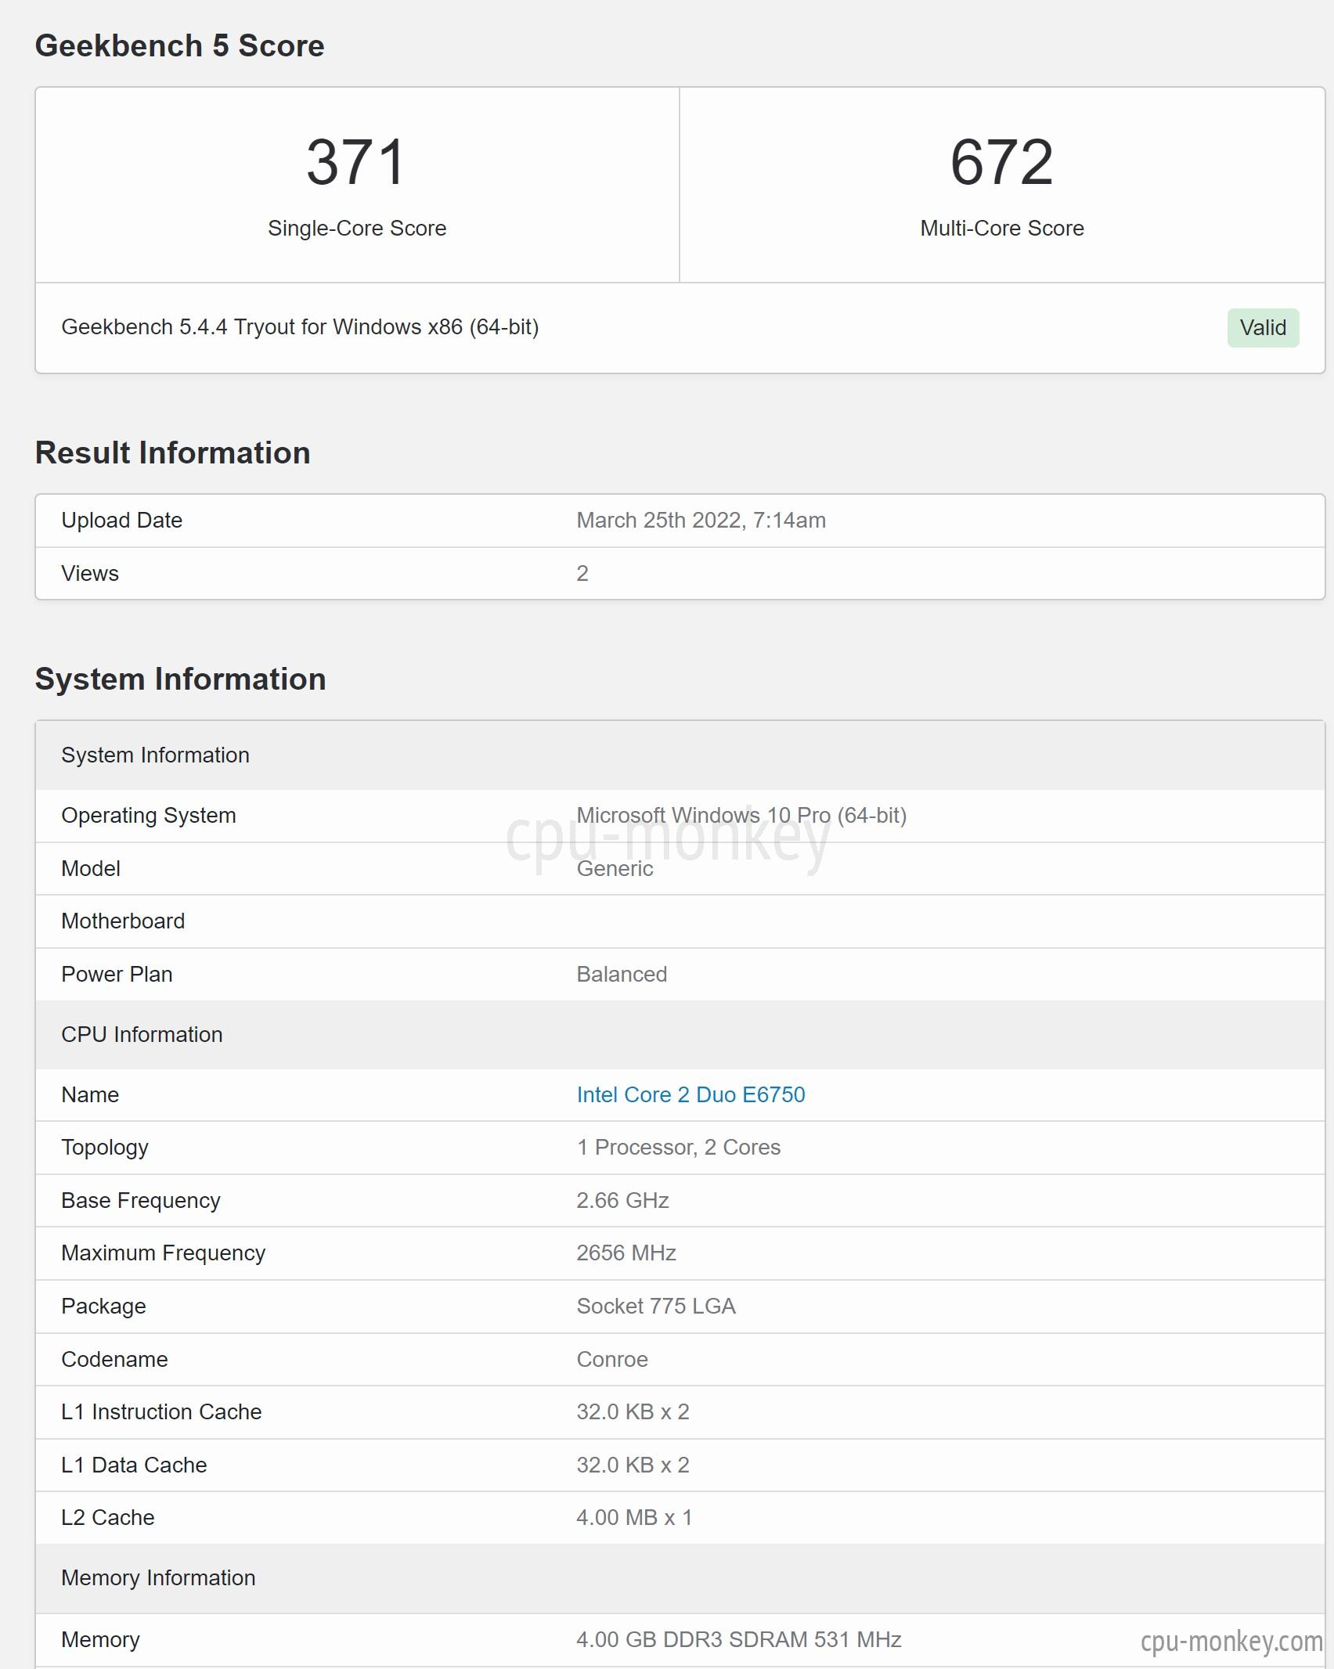This screenshot has height=1669, width=1334.
Task: Select the package value Socket 775 LGA
Action: [655, 1306]
